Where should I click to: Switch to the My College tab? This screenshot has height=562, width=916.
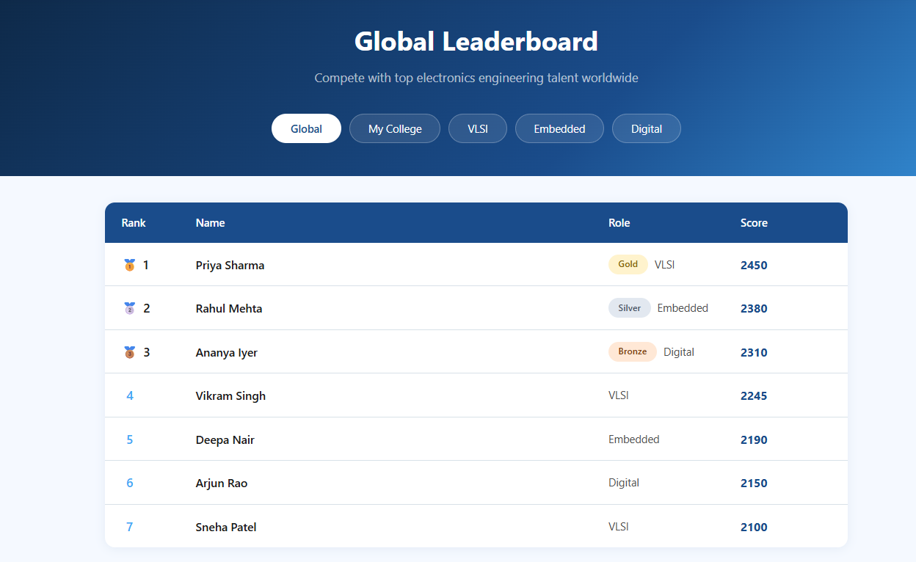point(395,128)
